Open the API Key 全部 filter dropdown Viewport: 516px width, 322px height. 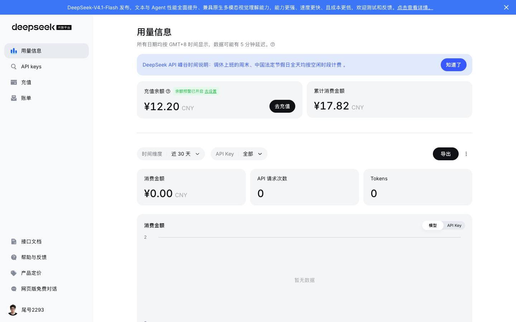[x=239, y=154]
